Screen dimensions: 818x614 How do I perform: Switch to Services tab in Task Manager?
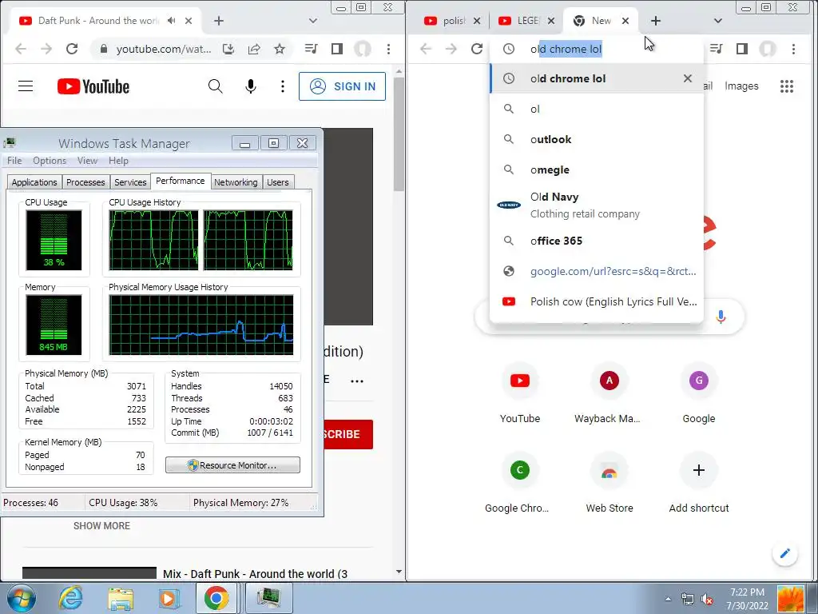130,182
